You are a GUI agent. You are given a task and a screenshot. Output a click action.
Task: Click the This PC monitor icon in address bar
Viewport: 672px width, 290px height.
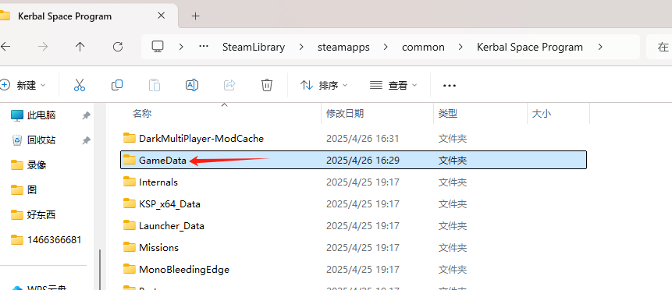coord(158,47)
